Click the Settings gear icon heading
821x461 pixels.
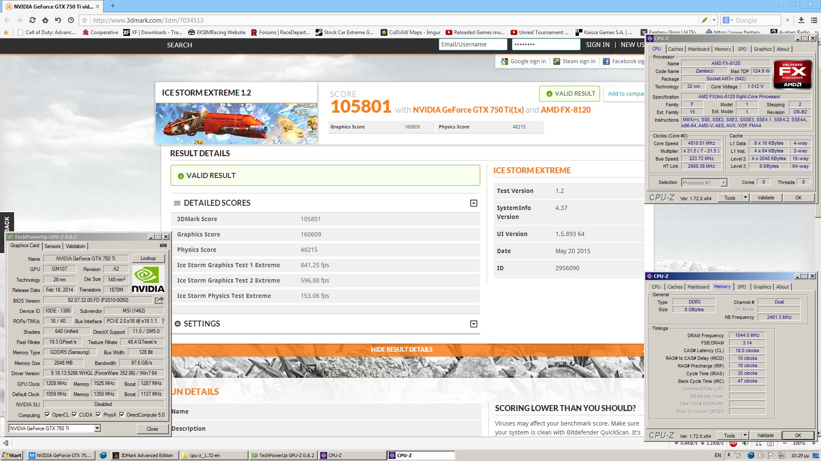(178, 324)
